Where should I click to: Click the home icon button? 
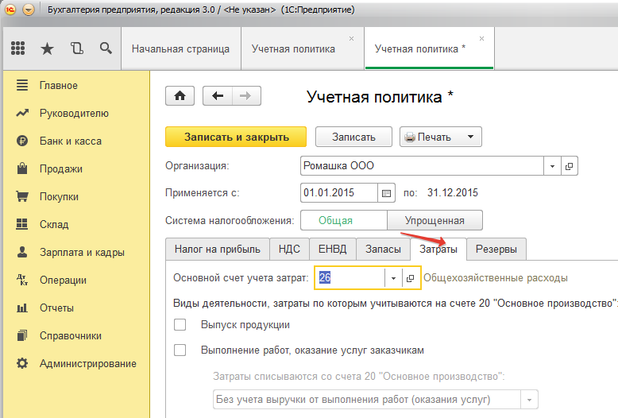coord(180,95)
